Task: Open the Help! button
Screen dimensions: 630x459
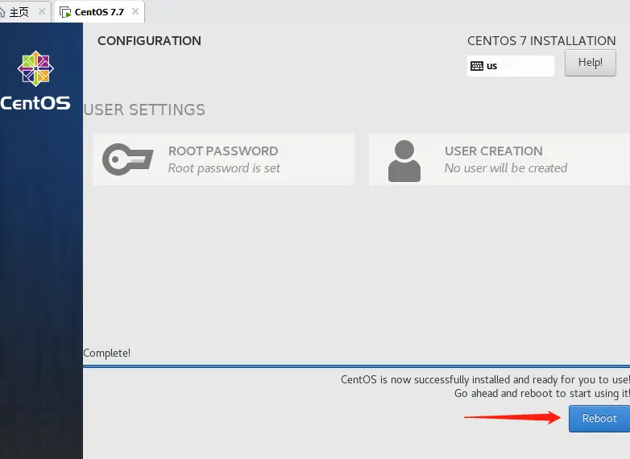Action: pos(591,63)
